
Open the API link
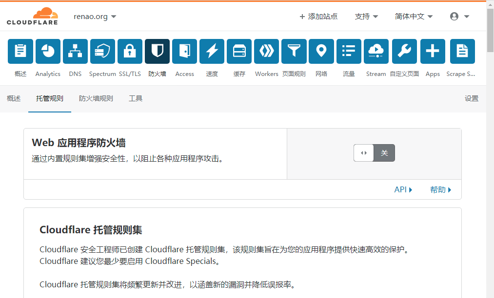pos(403,190)
